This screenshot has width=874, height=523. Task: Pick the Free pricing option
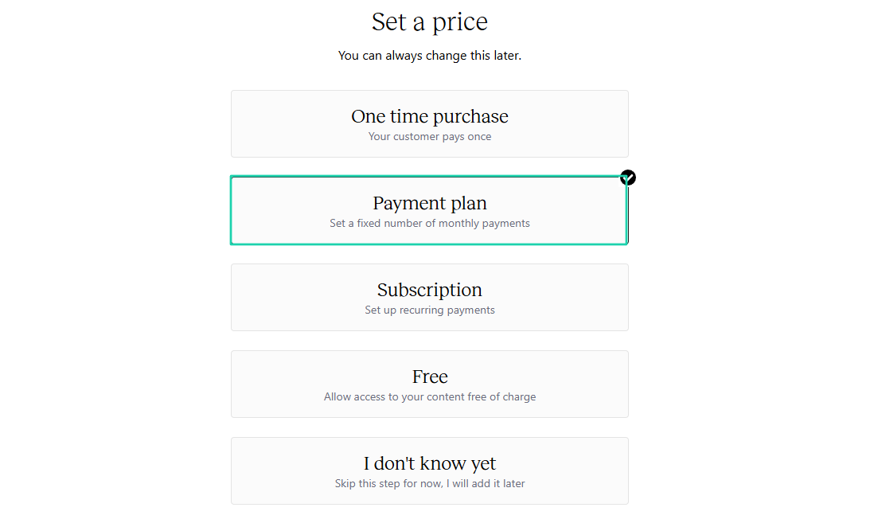click(x=430, y=384)
